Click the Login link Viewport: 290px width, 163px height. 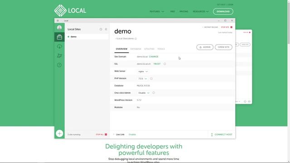[230, 5]
